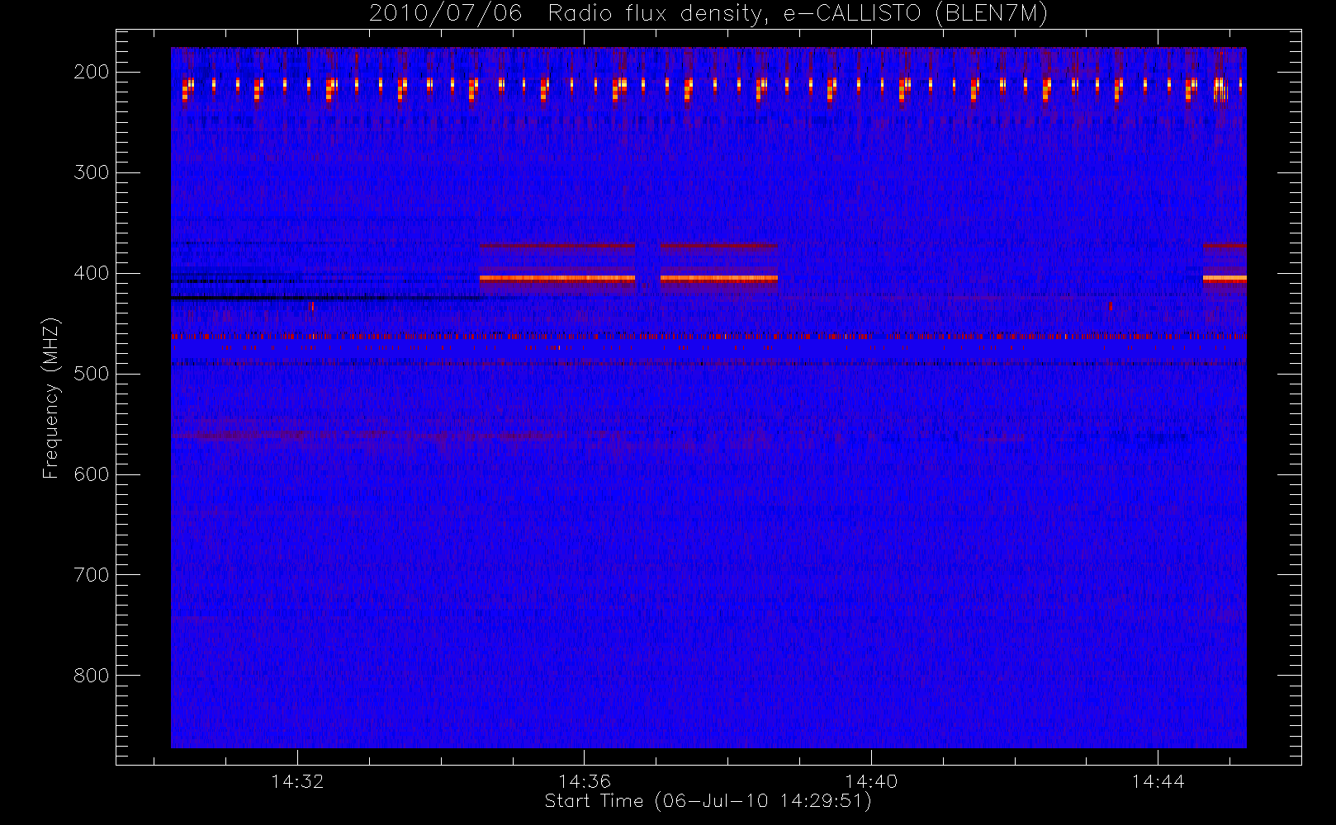Click the 800 frequency tick label
The image size is (1336, 825).
(x=91, y=676)
